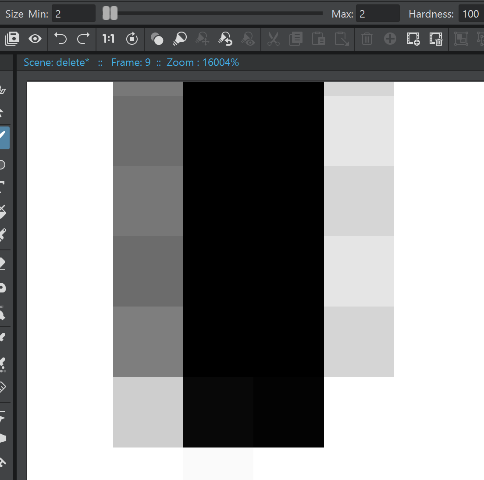Toggle the preview eye icon

tap(35, 39)
